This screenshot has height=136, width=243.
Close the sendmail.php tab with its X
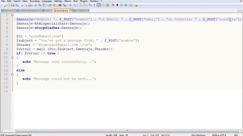pyautogui.click(x=71, y=11)
